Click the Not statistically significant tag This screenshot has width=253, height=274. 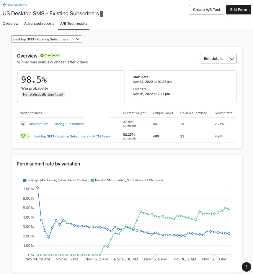(x=44, y=94)
